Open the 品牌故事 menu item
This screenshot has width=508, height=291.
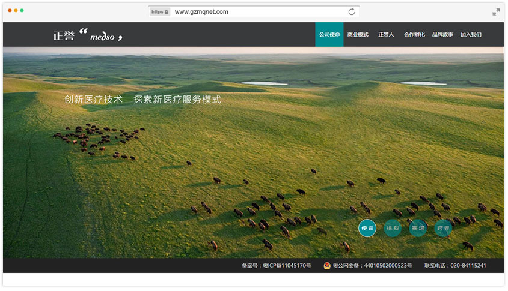point(442,35)
